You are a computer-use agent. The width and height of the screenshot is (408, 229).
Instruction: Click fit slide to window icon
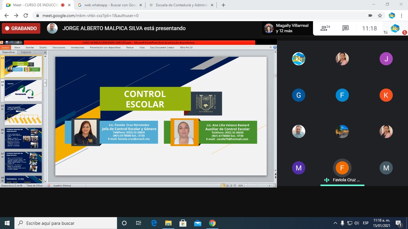pos(274,185)
